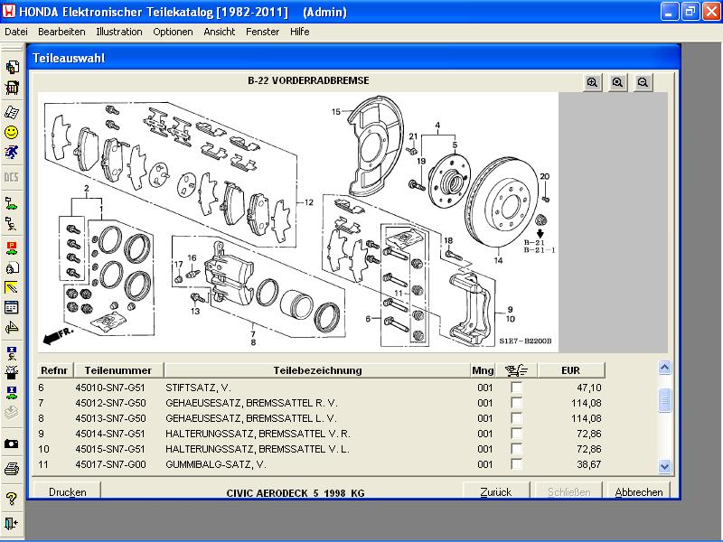Open the Optionen menu
Viewport: 723px width, 542px height.
pyautogui.click(x=173, y=32)
